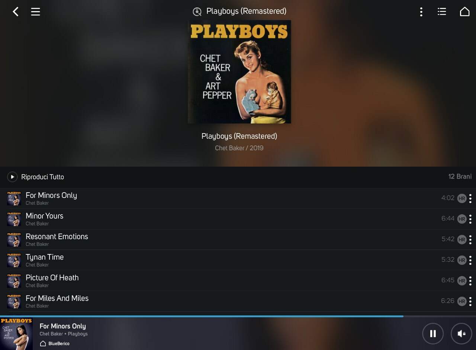Go back using the left chevron icon
Screen dimensions: 476x350
click(x=15, y=12)
